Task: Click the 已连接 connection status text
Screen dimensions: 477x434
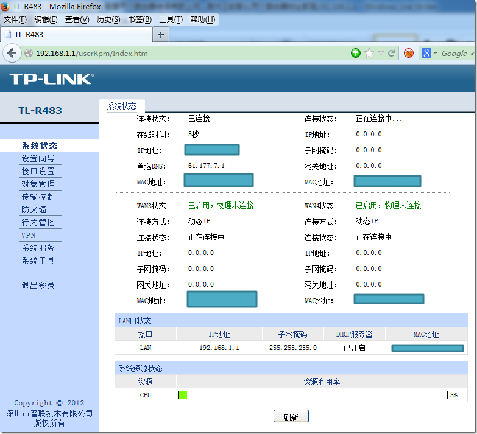Action: point(199,119)
